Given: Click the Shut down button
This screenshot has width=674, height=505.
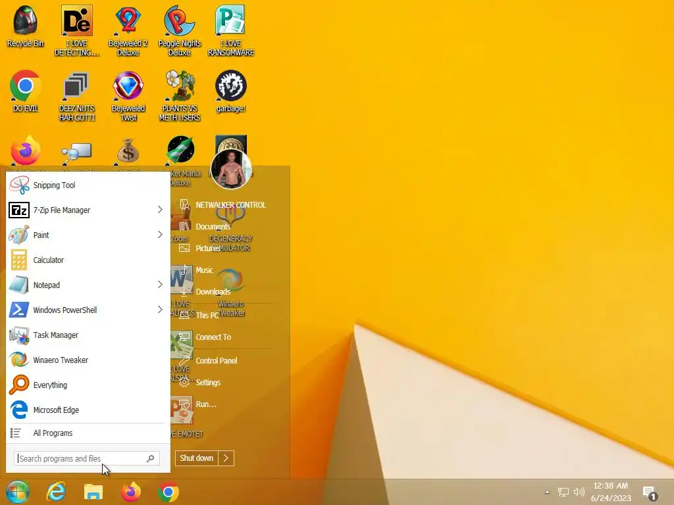Looking at the screenshot, I should coord(196,458).
